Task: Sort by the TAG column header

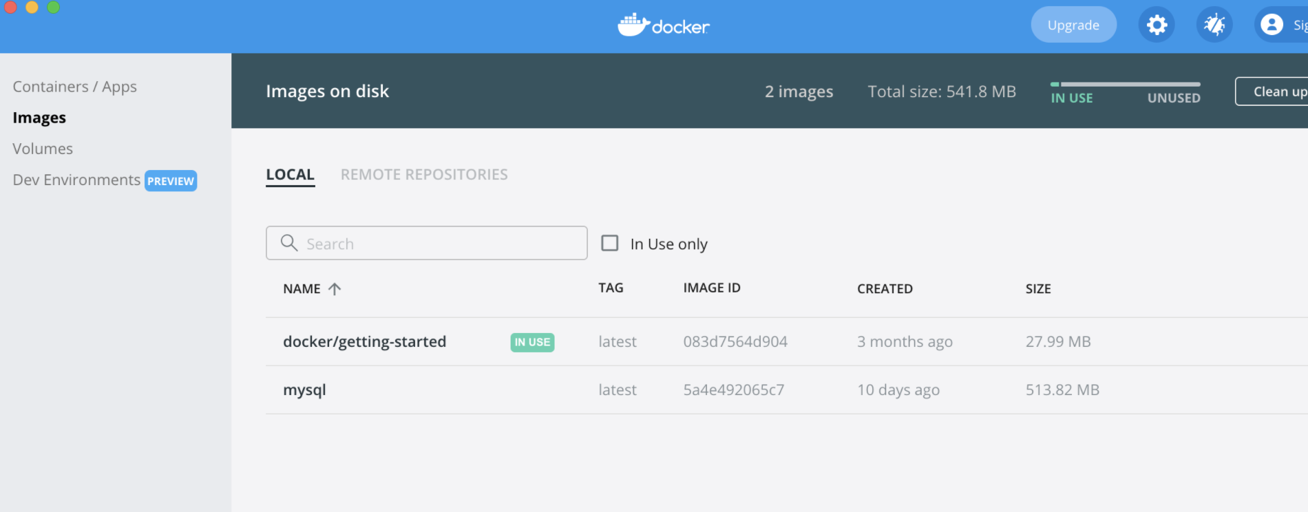Action: coord(611,288)
